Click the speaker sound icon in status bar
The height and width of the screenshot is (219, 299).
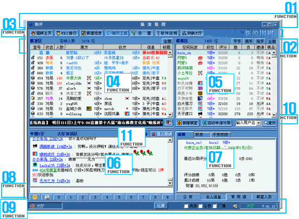pyautogui.click(x=235, y=206)
